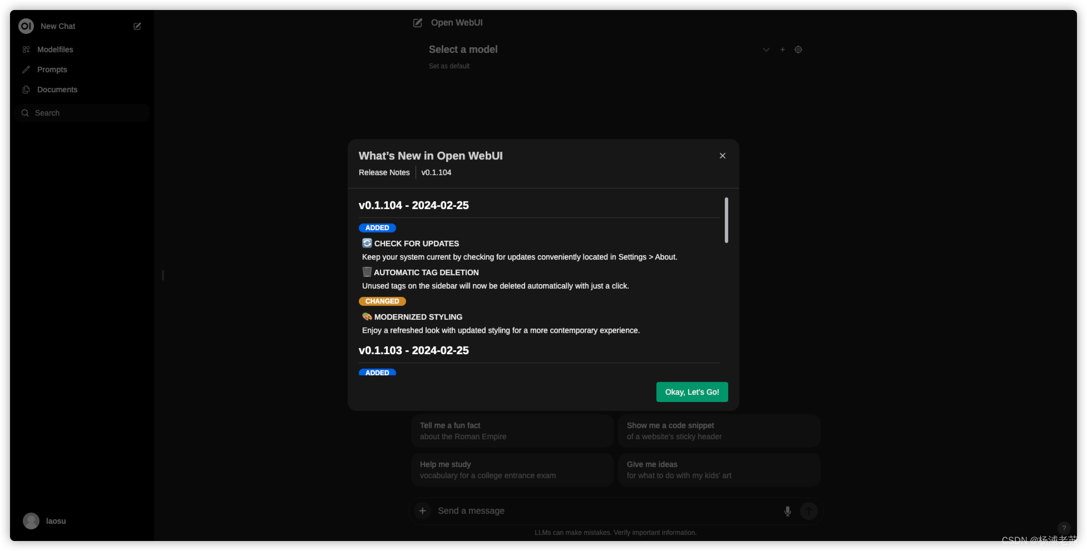Image resolution: width=1087 pixels, height=551 pixels.
Task: Click the v0.1.103 - 2024-02-25 heading
Action: coord(414,350)
